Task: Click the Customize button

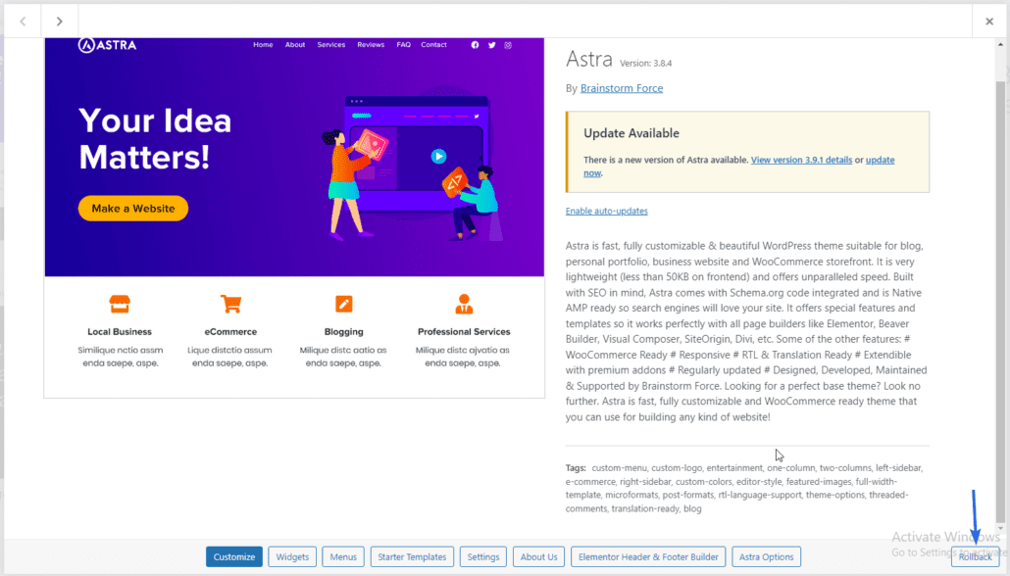Action: point(234,556)
